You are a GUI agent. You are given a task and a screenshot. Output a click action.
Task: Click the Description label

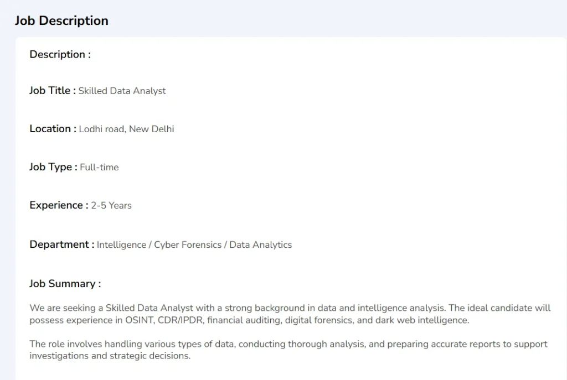pos(60,55)
